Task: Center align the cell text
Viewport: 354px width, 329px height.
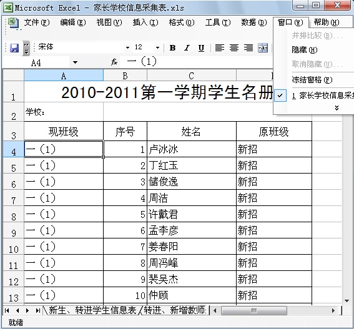Action: click(234, 48)
